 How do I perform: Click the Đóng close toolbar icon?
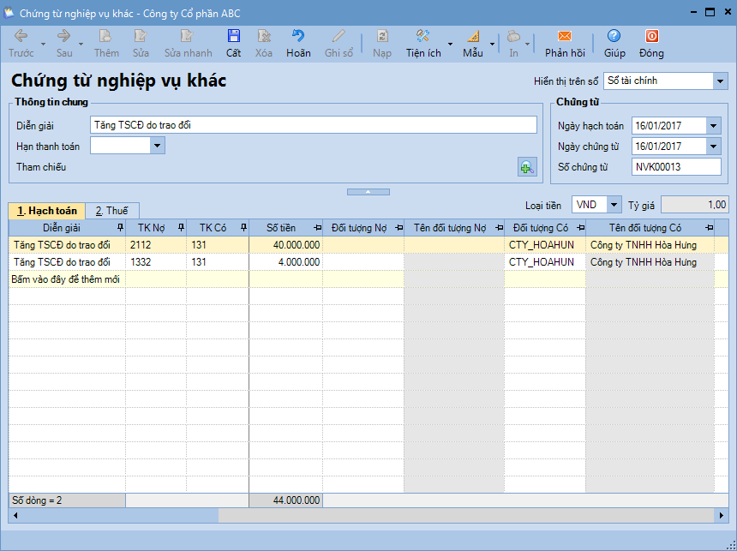(651, 37)
